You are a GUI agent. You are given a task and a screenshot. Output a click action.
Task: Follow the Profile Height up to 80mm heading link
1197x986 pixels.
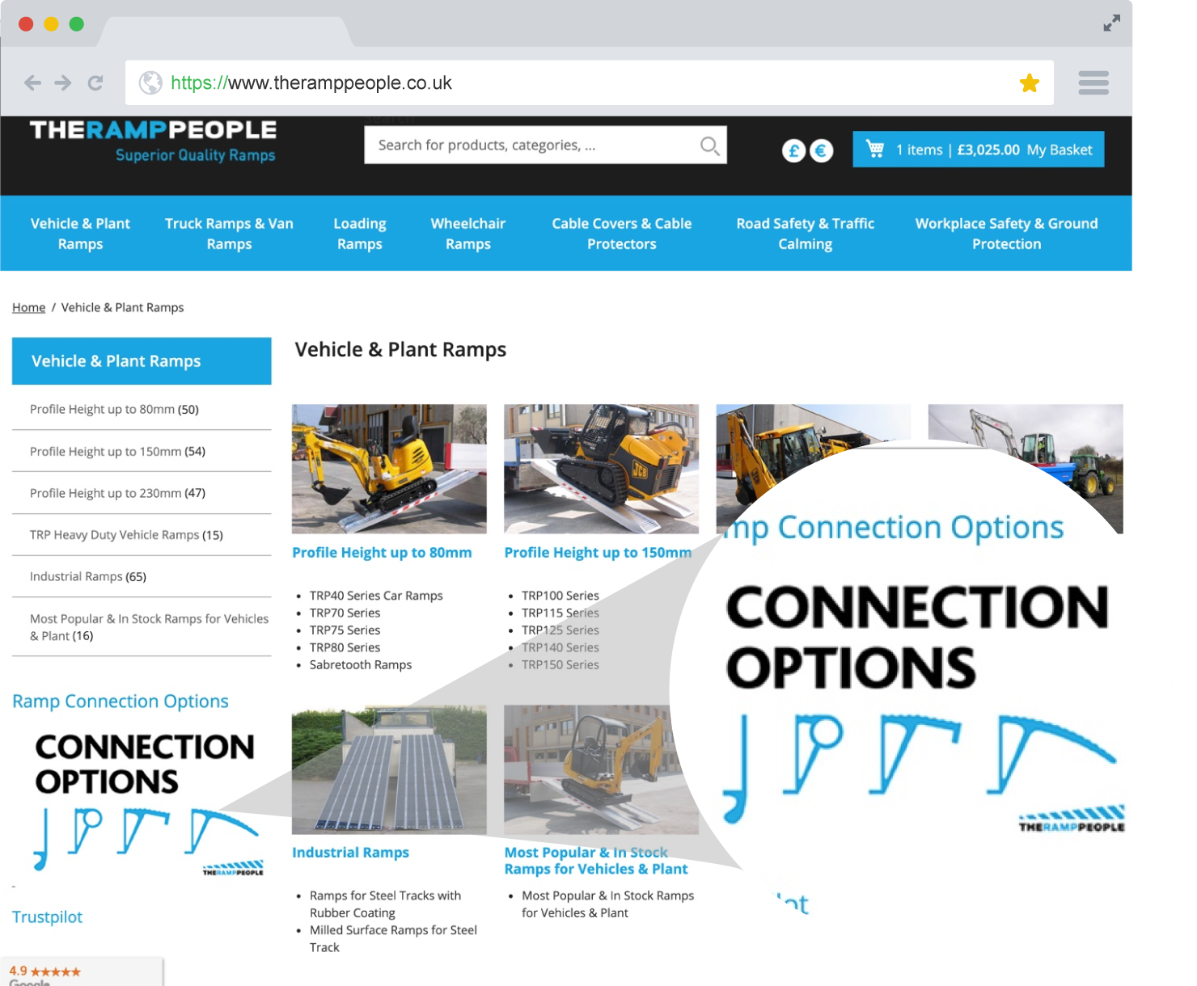point(382,553)
